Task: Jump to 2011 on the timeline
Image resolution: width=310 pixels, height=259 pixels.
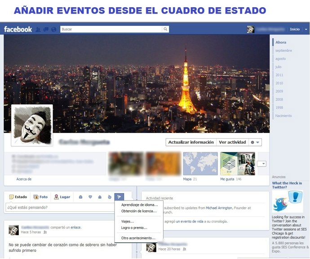Action: coord(279,75)
